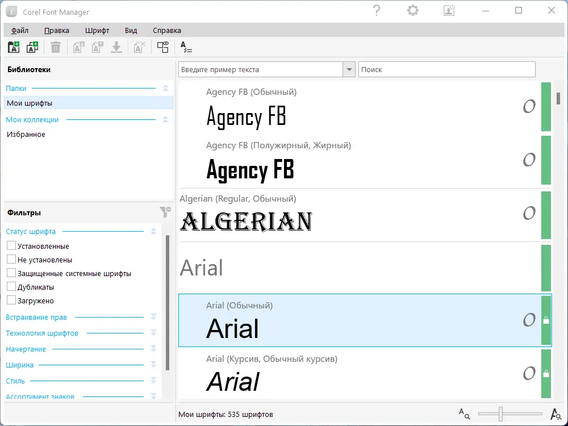This screenshot has width=568, height=426.
Task: Click the large-A zoom in icon
Action: point(556,414)
